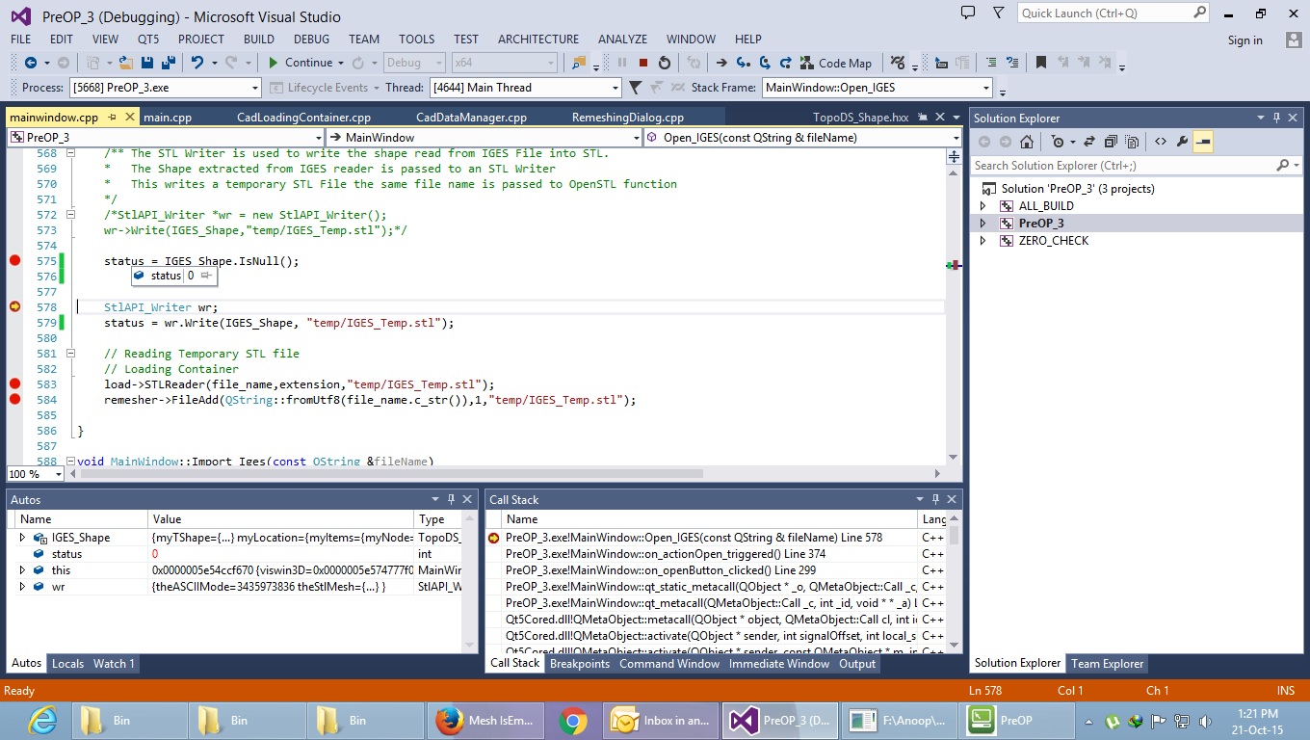
Task: Toggle the bookmark icon in the toolbar
Action: 1040,63
